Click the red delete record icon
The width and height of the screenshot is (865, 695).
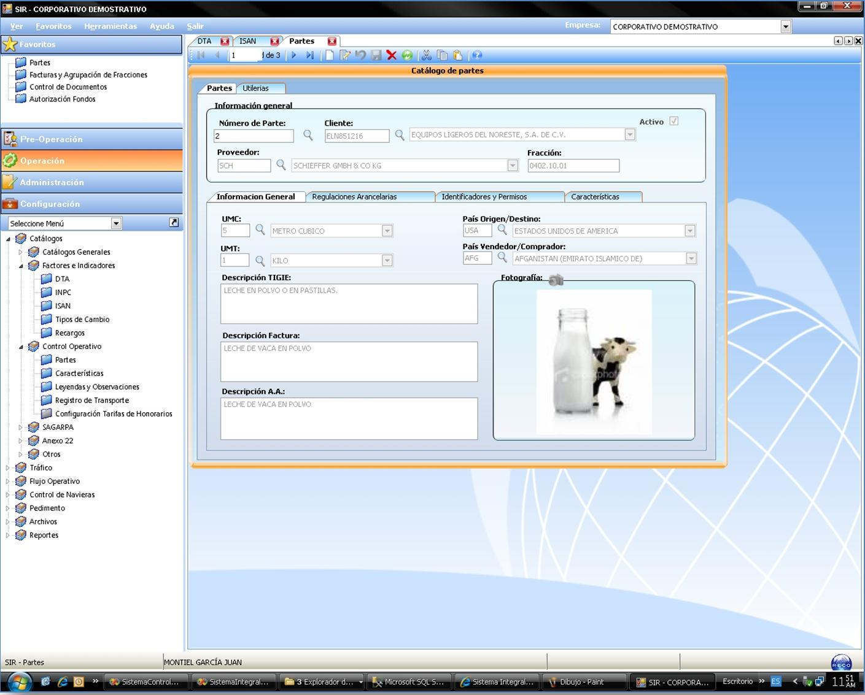click(x=391, y=55)
